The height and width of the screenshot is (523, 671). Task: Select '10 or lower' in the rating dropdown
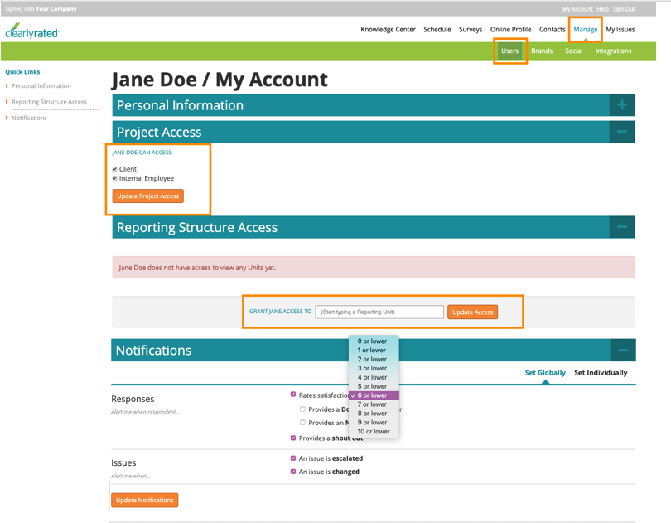tap(373, 431)
